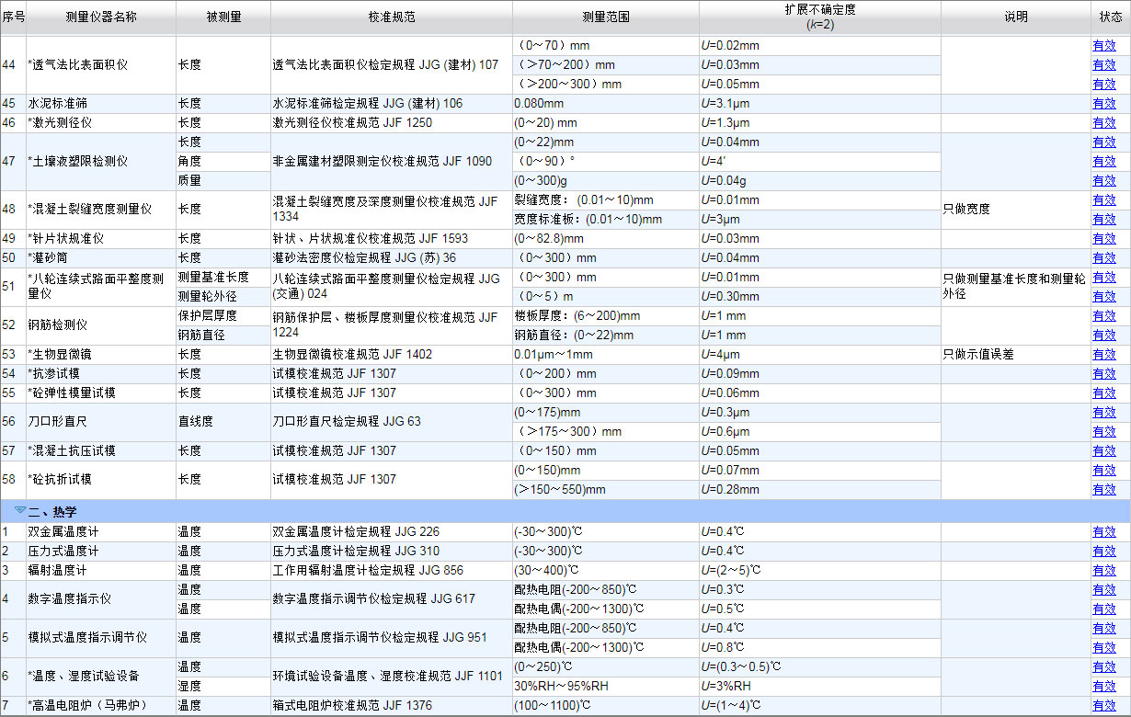
Task: Click the 二、热学 section heading text
Action: pos(52,511)
